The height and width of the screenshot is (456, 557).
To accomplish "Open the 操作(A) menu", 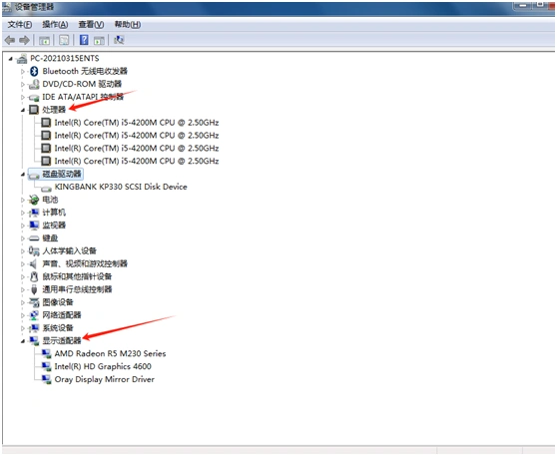I will [55, 25].
